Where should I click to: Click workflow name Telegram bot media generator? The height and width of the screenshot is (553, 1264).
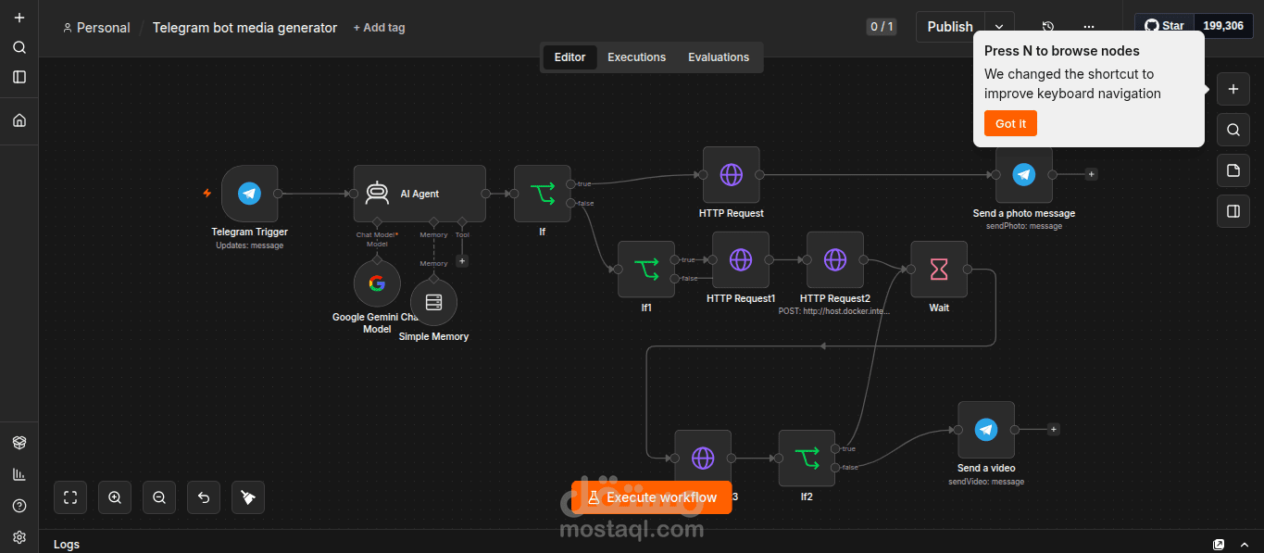click(x=244, y=28)
